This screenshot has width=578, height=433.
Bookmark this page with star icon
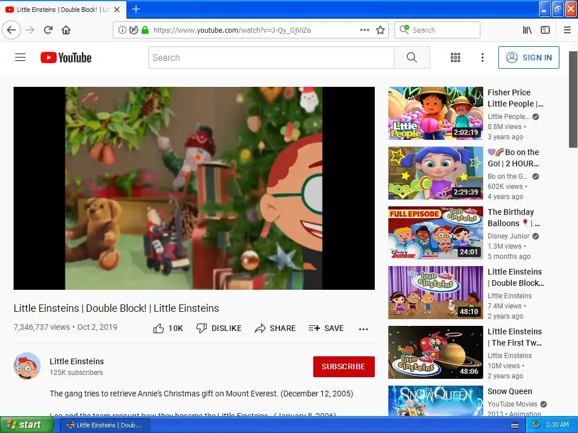click(x=380, y=30)
